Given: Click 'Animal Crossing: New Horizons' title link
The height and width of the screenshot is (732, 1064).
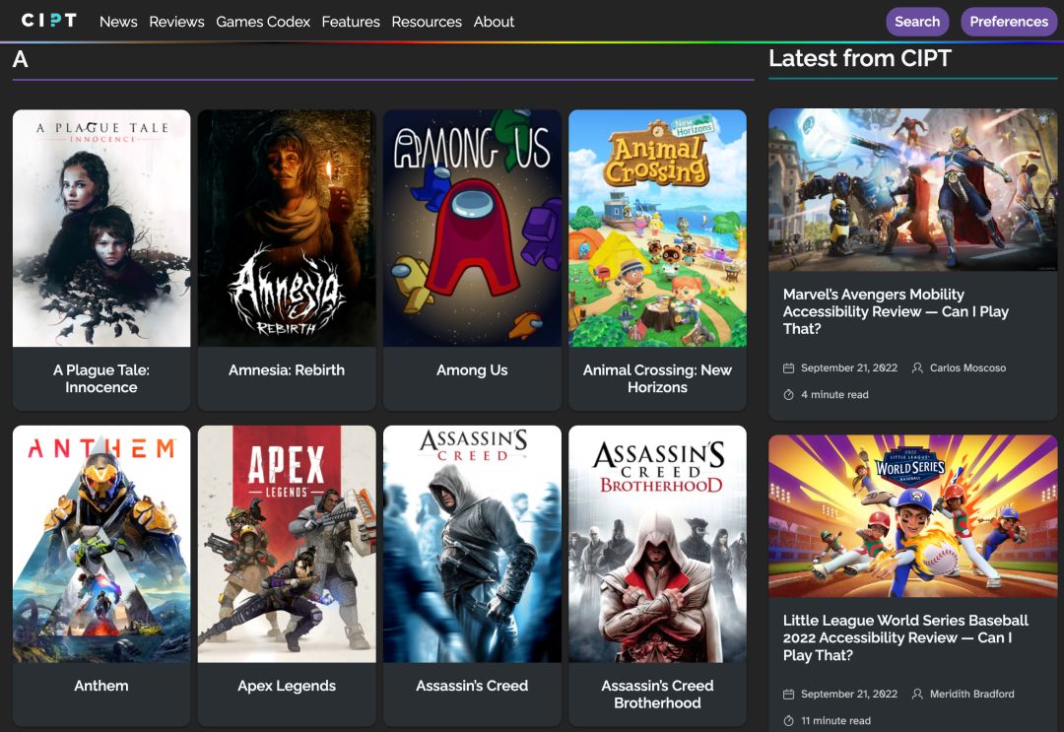Looking at the screenshot, I should pyautogui.click(x=657, y=378).
